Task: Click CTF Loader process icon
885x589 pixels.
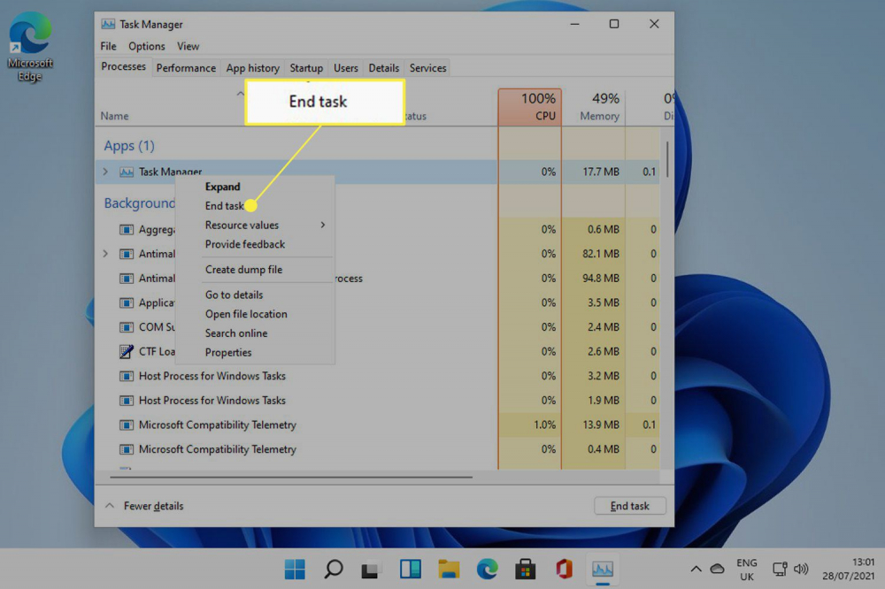Action: (127, 351)
